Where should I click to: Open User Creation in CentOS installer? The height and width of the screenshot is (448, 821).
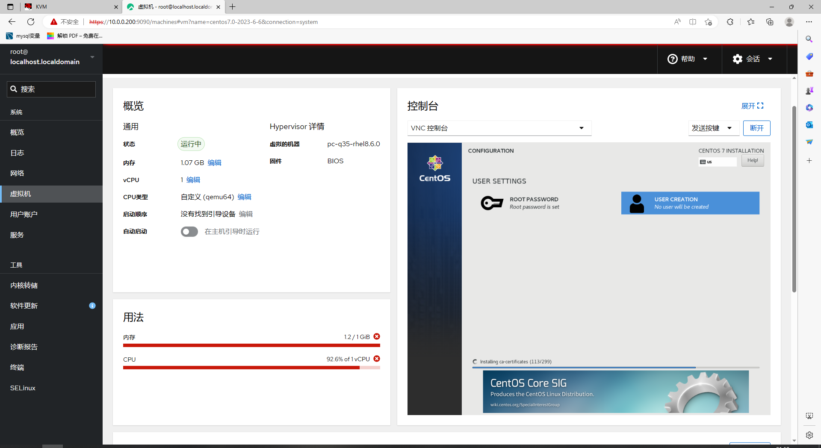690,203
